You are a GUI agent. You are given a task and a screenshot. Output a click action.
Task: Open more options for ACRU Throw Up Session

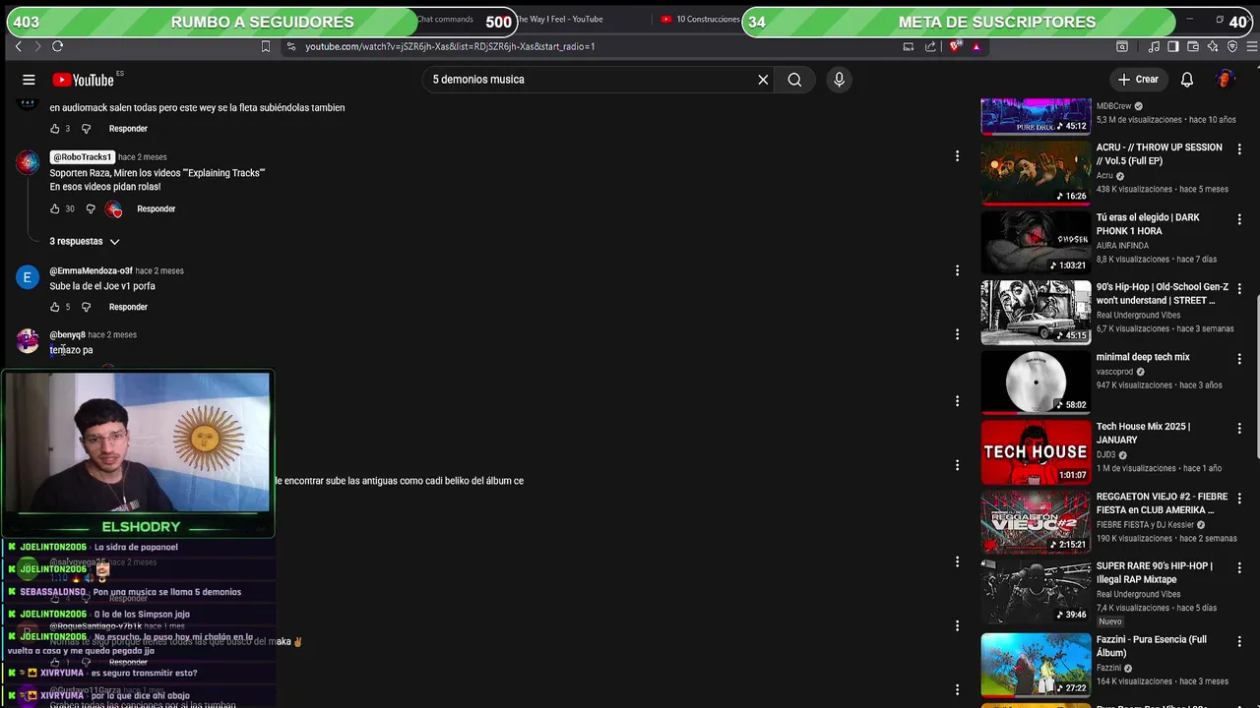[x=1239, y=149]
